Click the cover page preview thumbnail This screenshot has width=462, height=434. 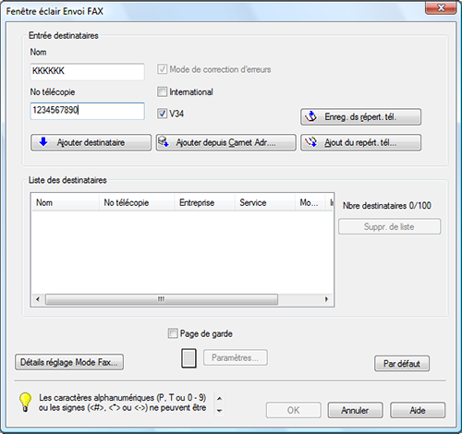[188, 358]
